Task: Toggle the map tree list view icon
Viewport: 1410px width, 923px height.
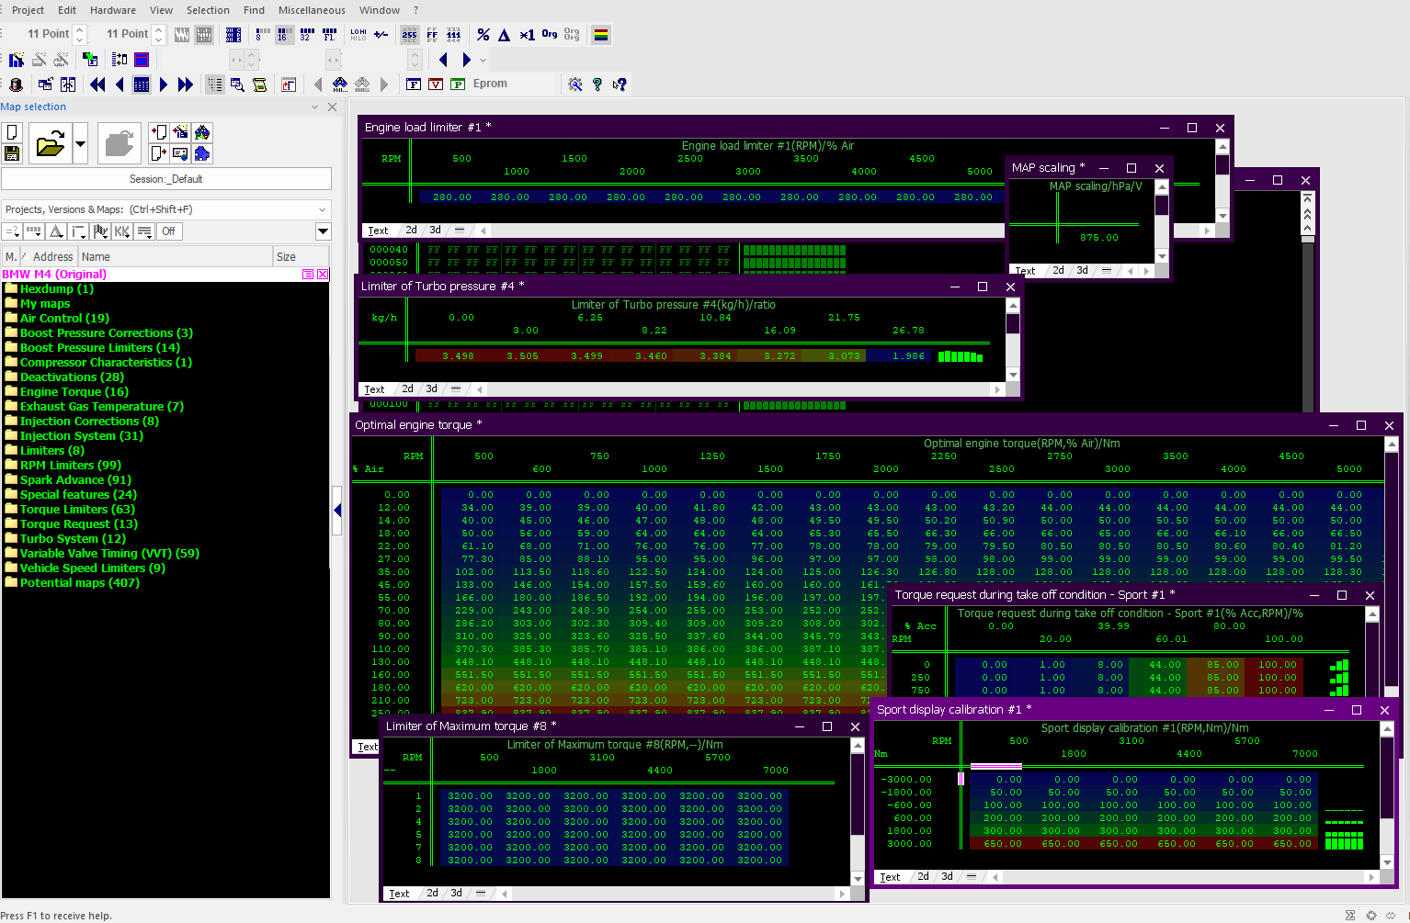Action: pos(215,84)
